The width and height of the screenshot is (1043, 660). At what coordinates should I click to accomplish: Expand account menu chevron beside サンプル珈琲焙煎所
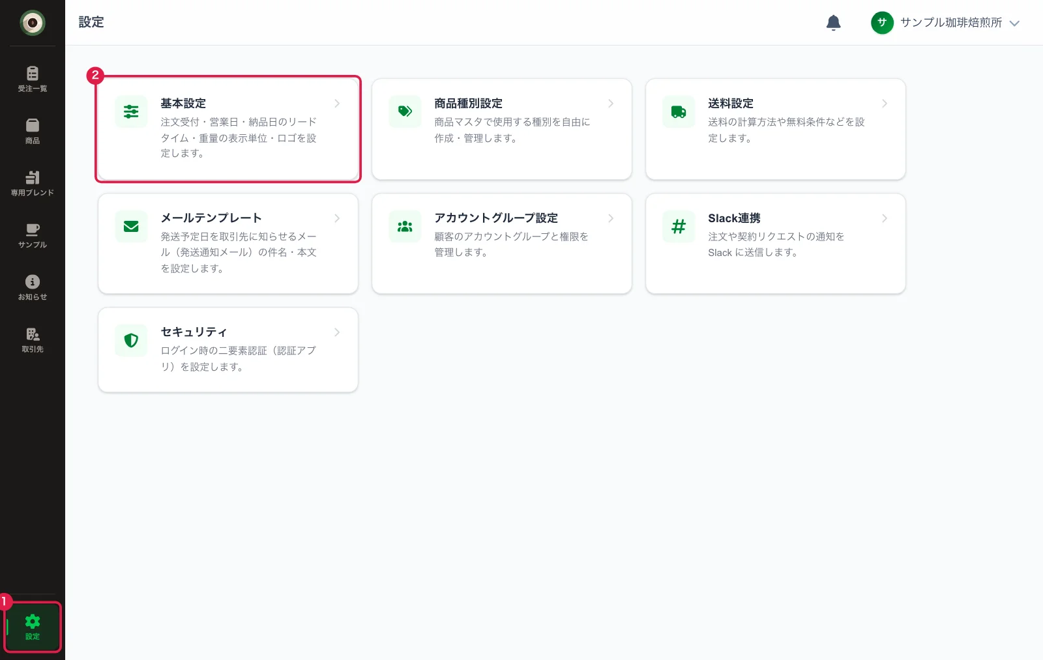(x=1014, y=23)
